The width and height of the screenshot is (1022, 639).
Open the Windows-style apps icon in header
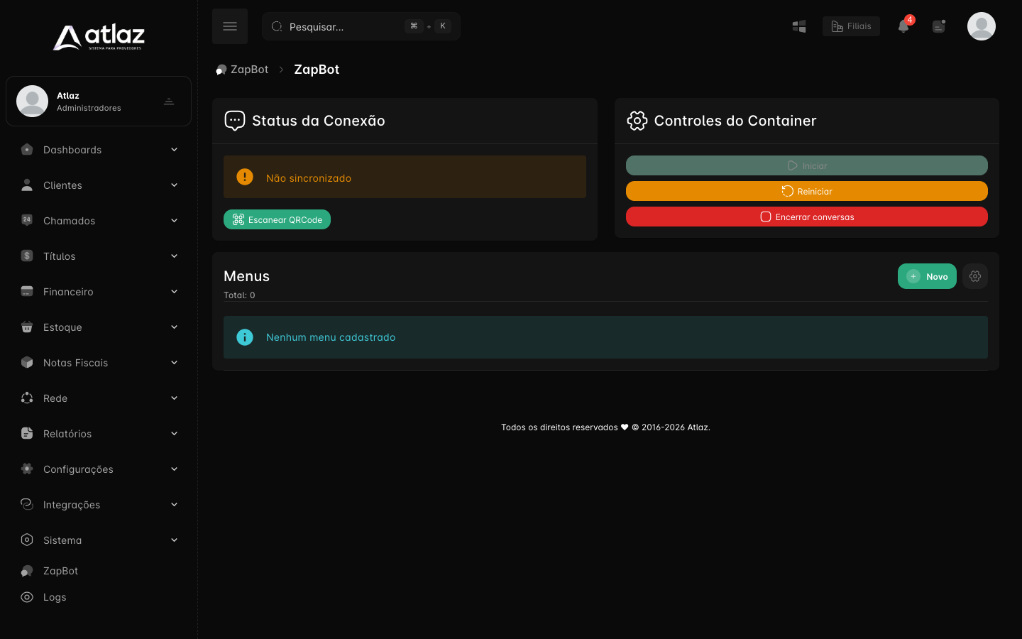[799, 26]
